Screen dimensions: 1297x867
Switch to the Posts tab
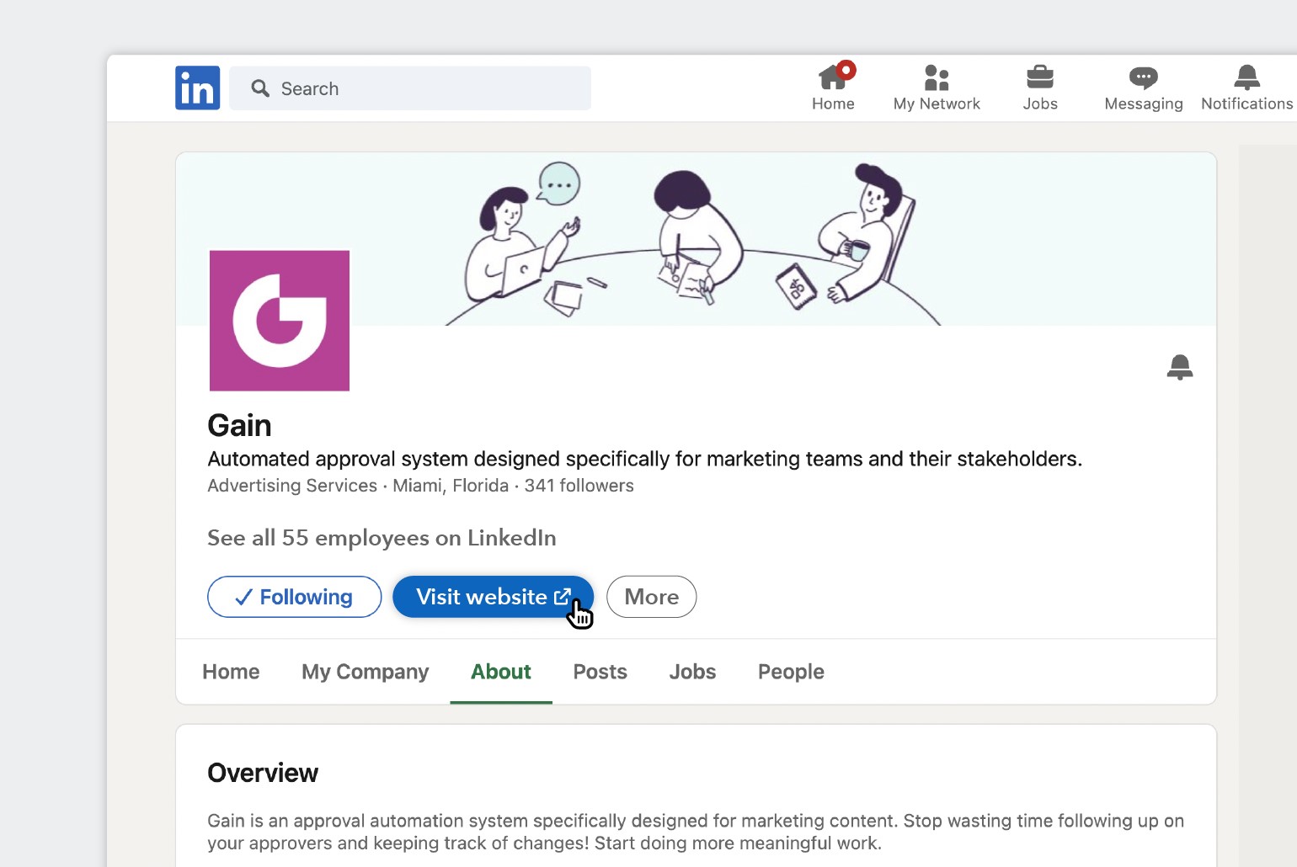pyautogui.click(x=600, y=672)
